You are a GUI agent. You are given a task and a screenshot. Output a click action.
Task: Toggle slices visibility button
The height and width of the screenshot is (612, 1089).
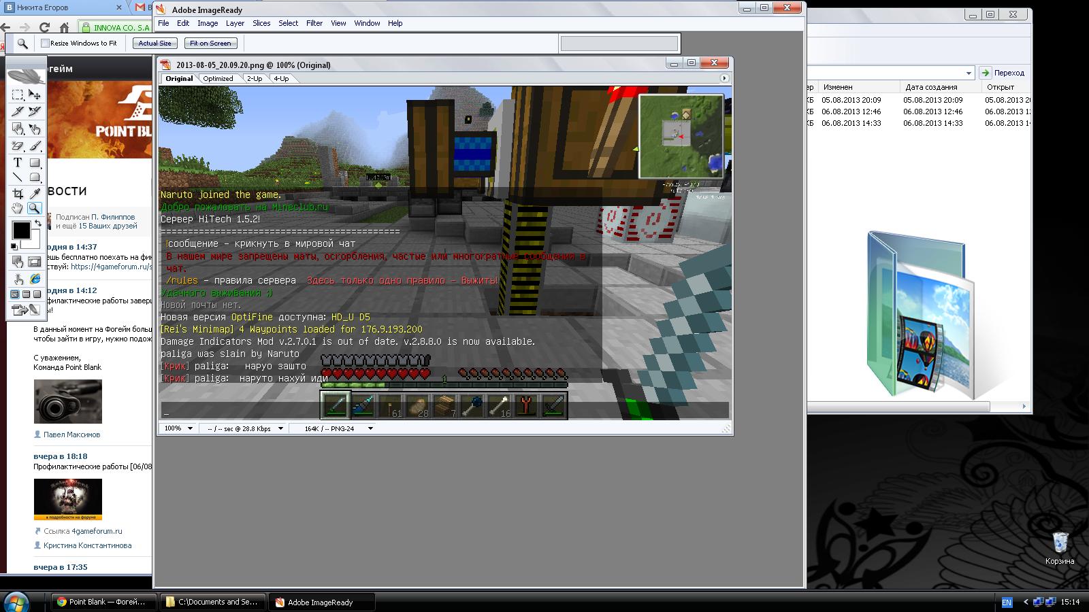[x=35, y=262]
